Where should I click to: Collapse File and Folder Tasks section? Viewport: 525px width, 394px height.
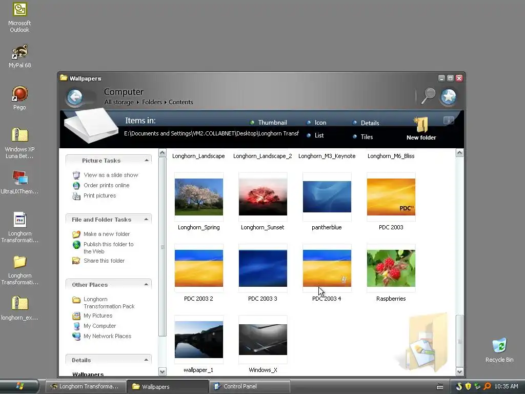click(x=146, y=220)
